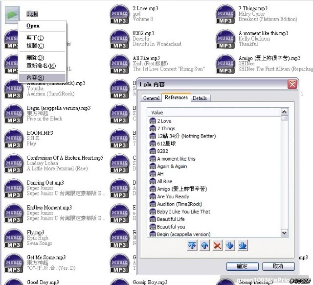Screen dimensions: 313x285
Task: Click icon beside 'AH' in references list
Action: tap(153, 174)
